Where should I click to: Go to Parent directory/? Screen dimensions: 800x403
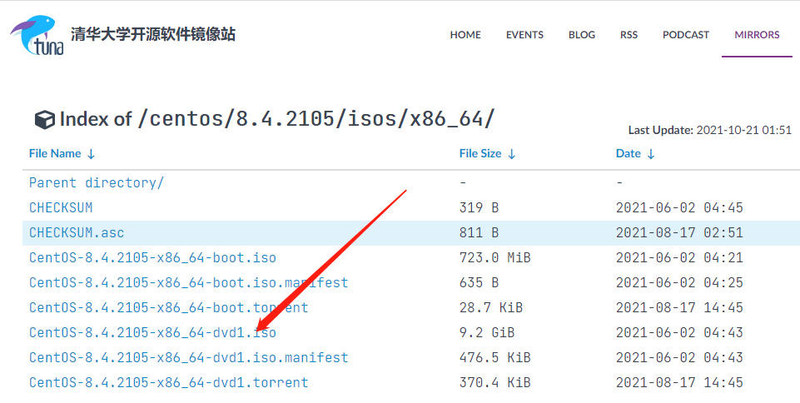click(97, 182)
